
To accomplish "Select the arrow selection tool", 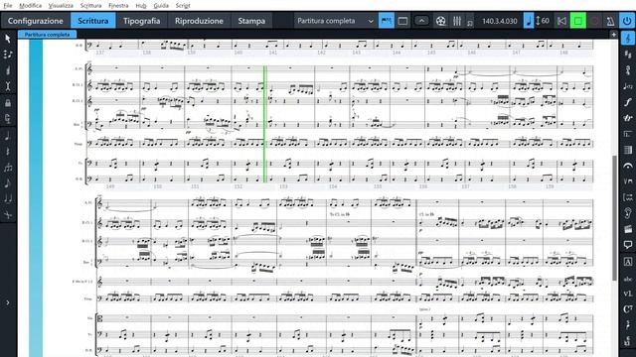I will (x=8, y=39).
